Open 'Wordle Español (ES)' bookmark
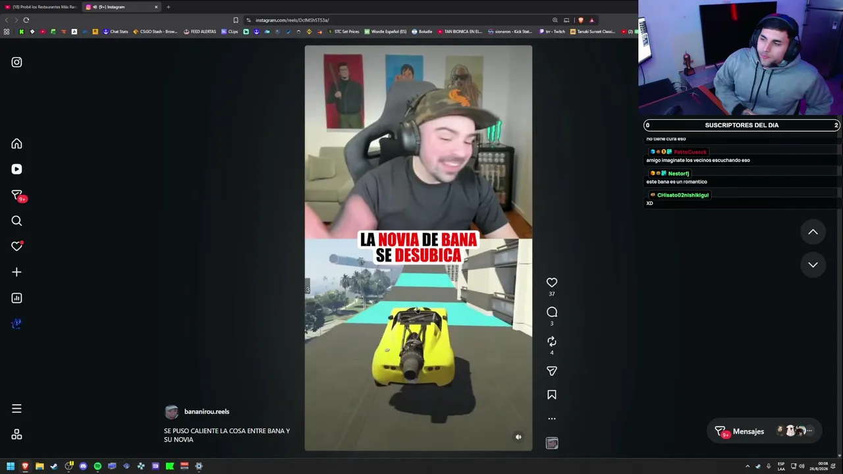Screen dimensions: 843x474 [385, 32]
